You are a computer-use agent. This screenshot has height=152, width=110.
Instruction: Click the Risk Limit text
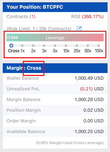click(x=39, y=29)
